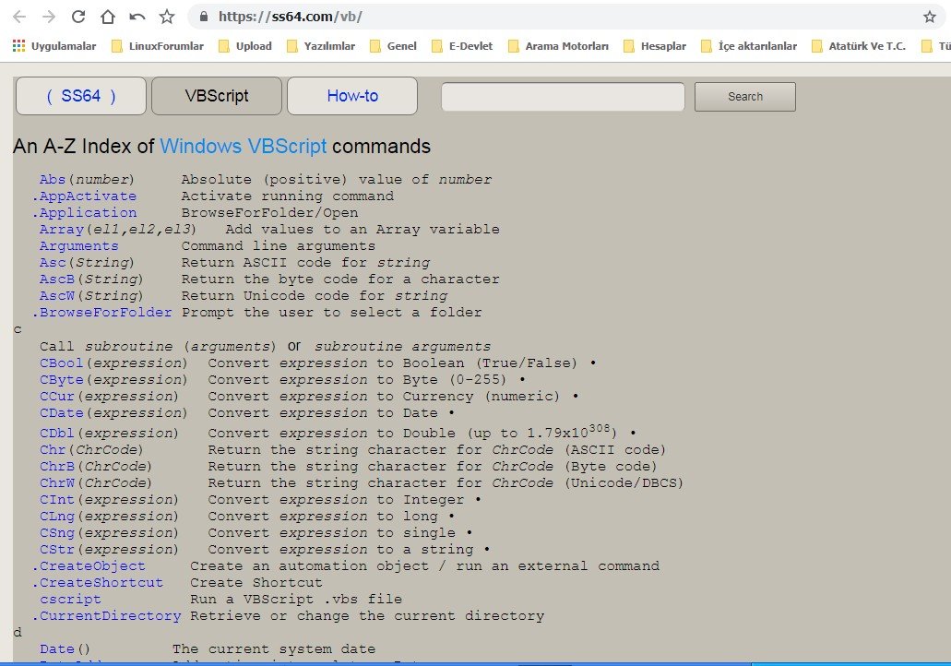This screenshot has height=666, width=951.
Task: Go back with the browser back arrow
Action: pos(19,17)
